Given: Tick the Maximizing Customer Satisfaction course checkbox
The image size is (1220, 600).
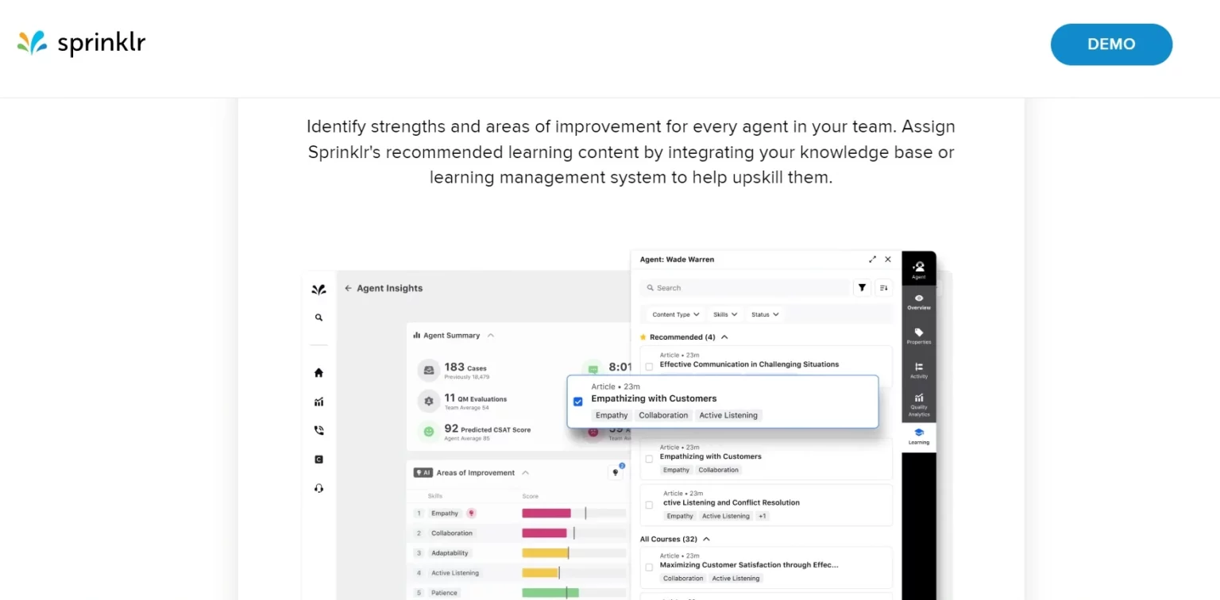Looking at the screenshot, I should (x=649, y=567).
